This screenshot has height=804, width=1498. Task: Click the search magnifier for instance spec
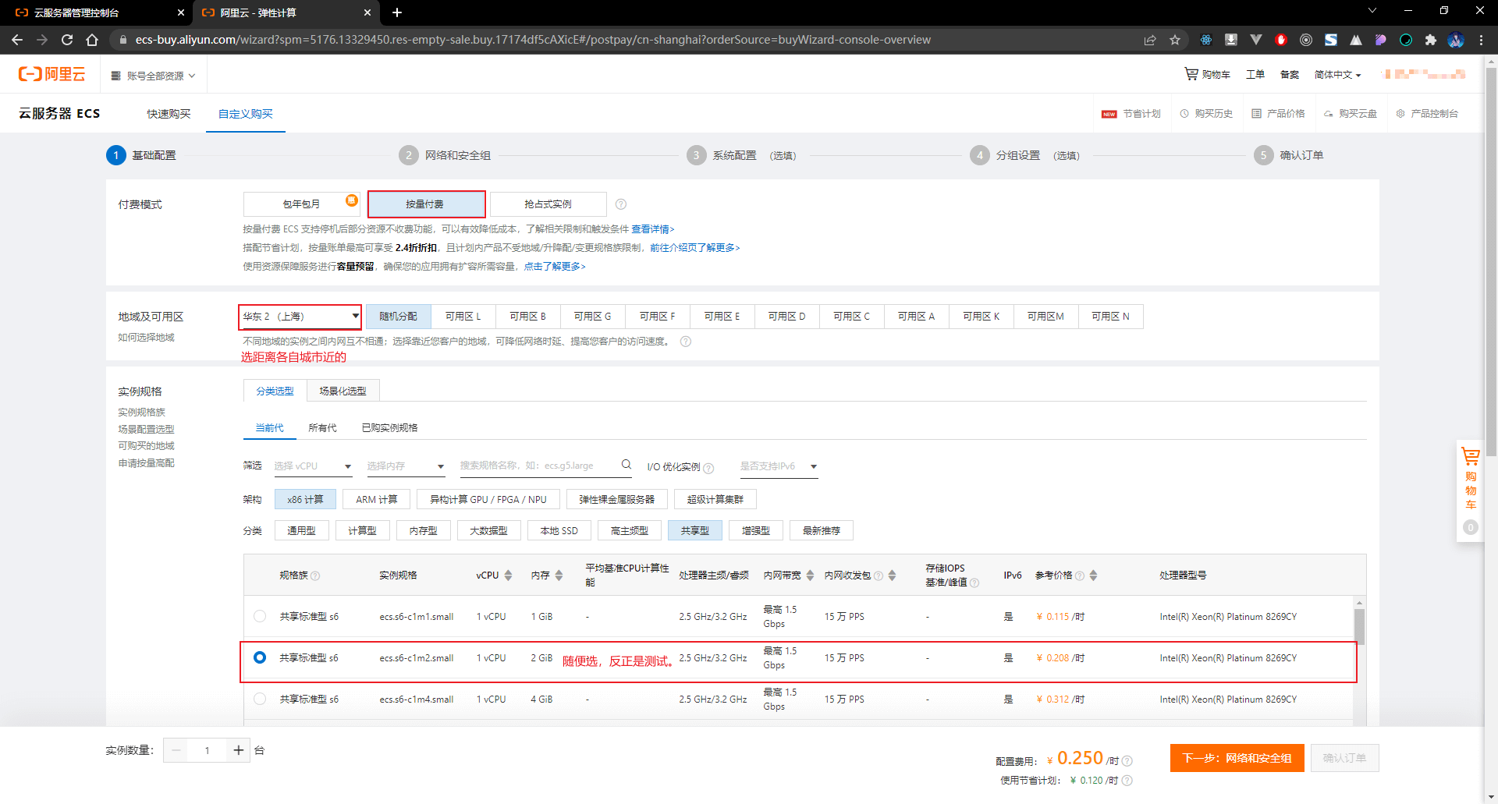point(626,465)
